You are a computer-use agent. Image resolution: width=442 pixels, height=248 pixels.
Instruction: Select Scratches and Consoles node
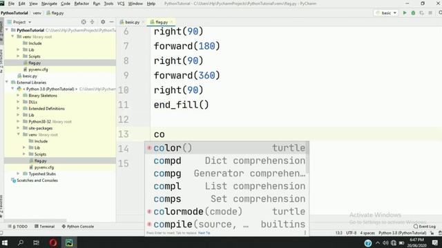point(37,180)
